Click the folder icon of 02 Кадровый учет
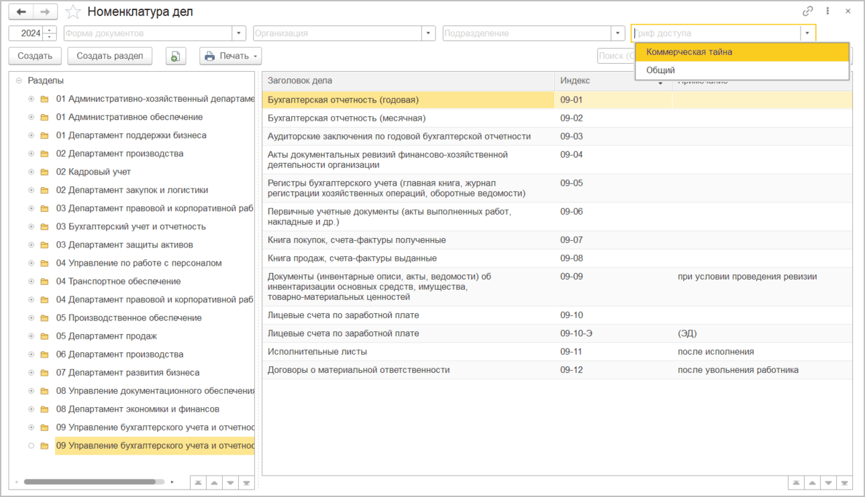865x497 pixels. (x=45, y=172)
